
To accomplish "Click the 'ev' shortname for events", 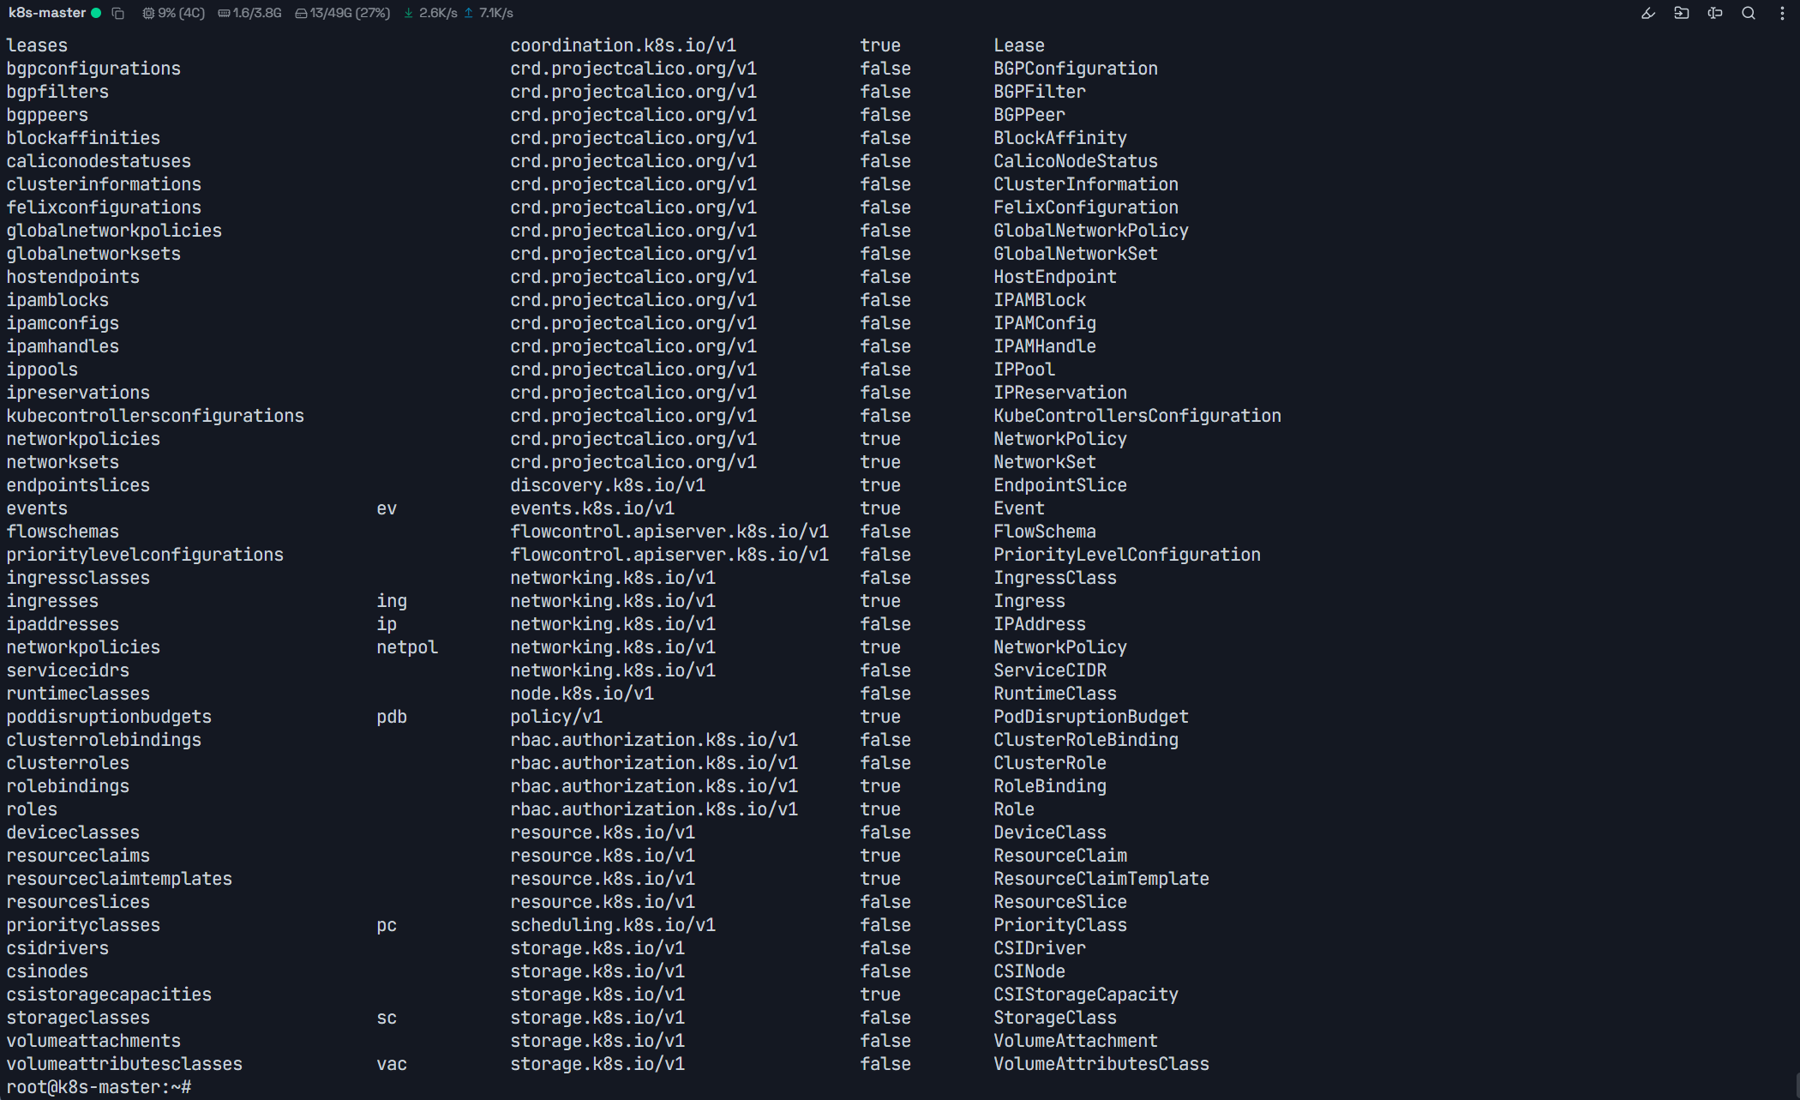I will coord(387,508).
